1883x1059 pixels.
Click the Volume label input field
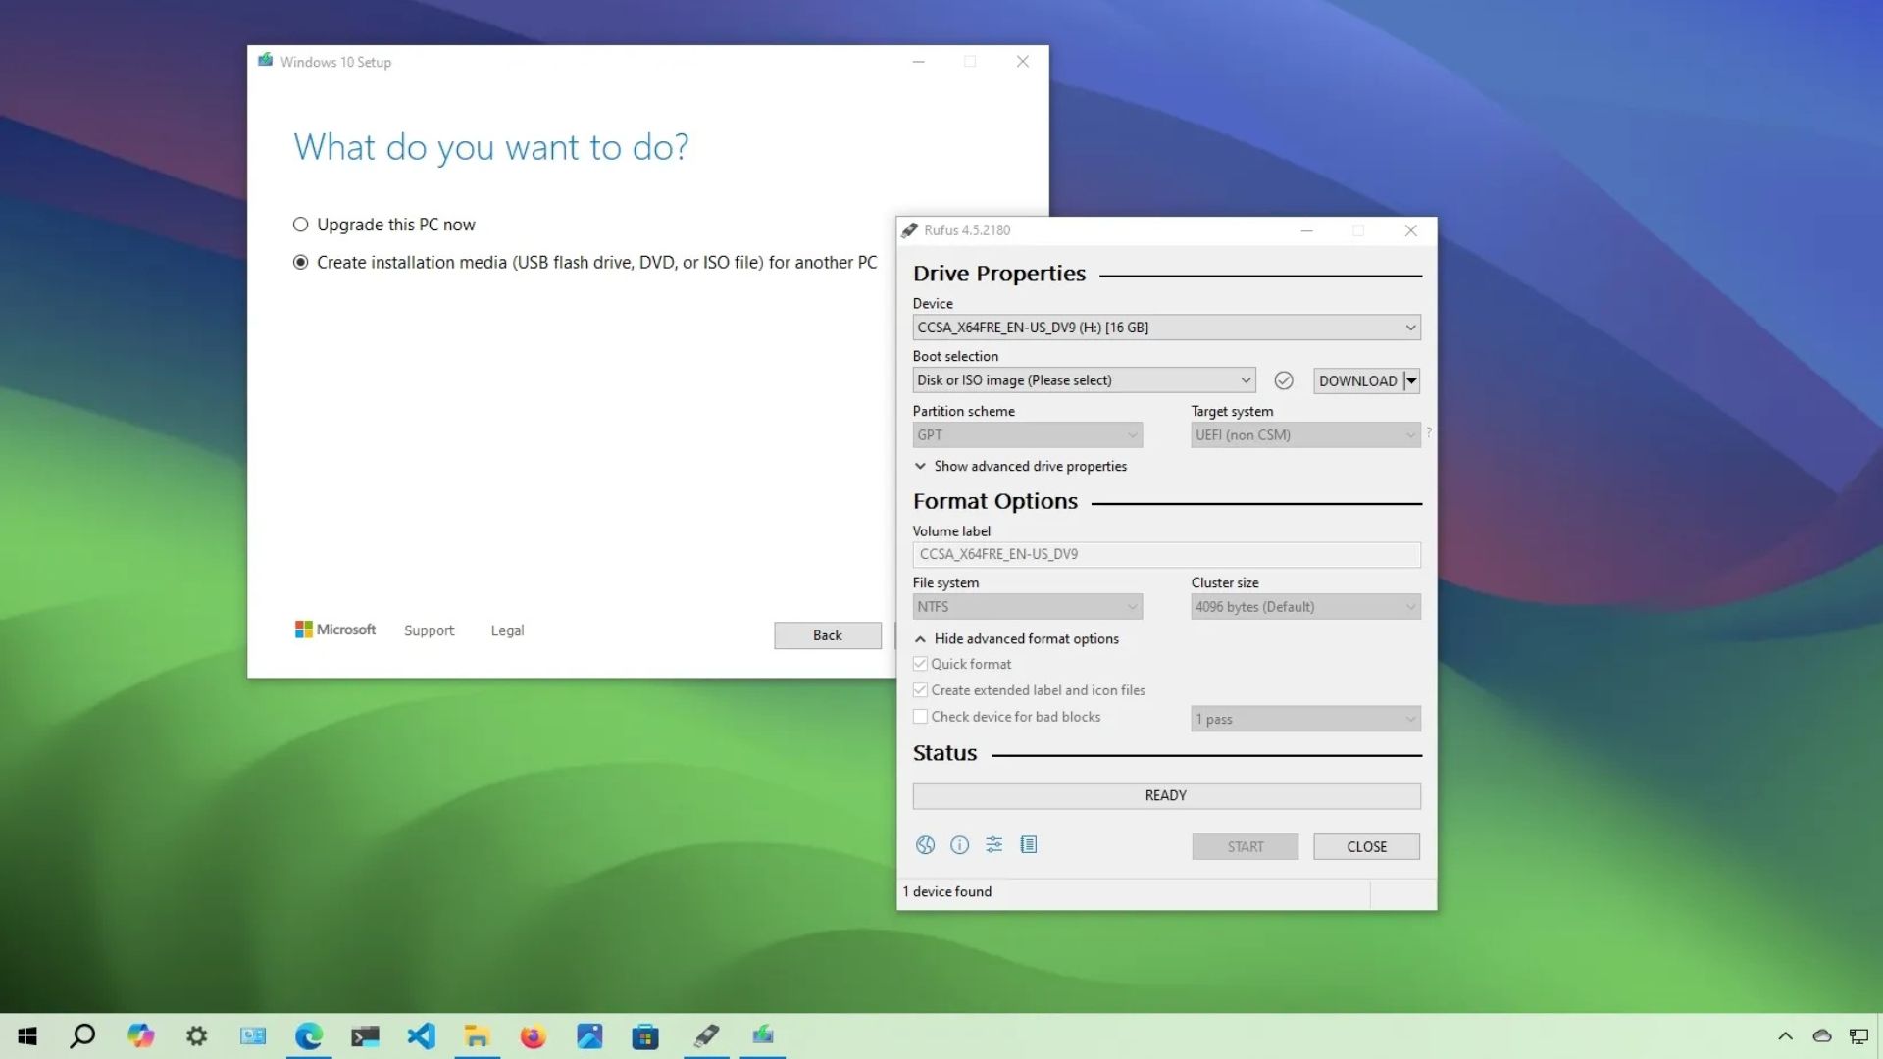pyautogui.click(x=1166, y=554)
